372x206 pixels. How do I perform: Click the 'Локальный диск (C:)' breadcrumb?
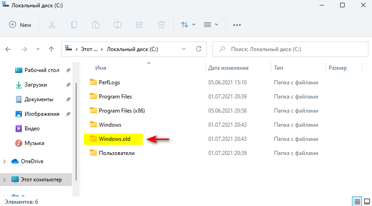click(132, 49)
